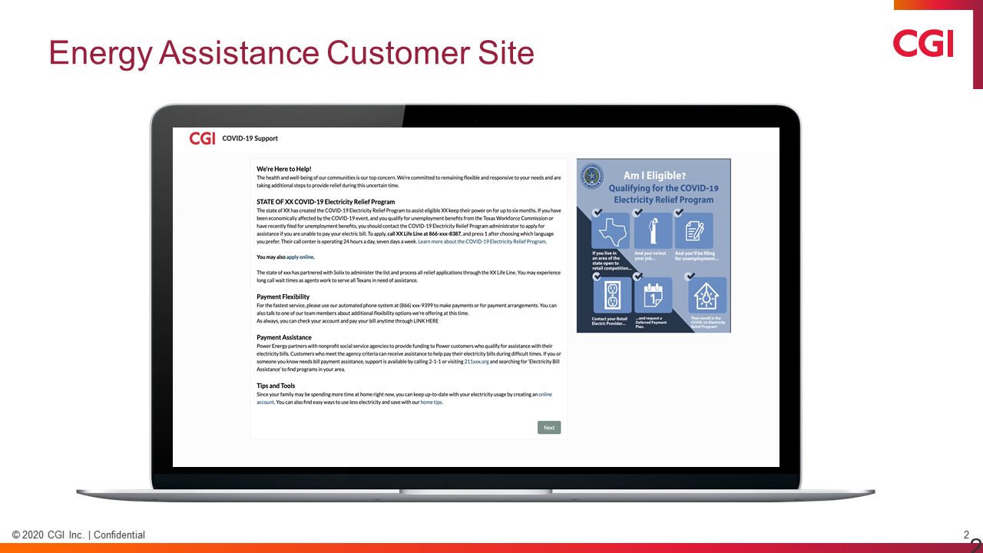The image size is (983, 553).
Task: Open 'Learn more about the COVID-19 Electricity Relief Program'
Action: tap(482, 241)
